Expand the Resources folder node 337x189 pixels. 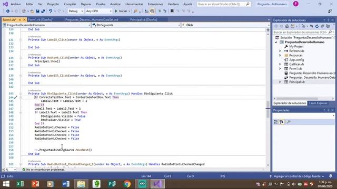pyautogui.click(x=280, y=56)
